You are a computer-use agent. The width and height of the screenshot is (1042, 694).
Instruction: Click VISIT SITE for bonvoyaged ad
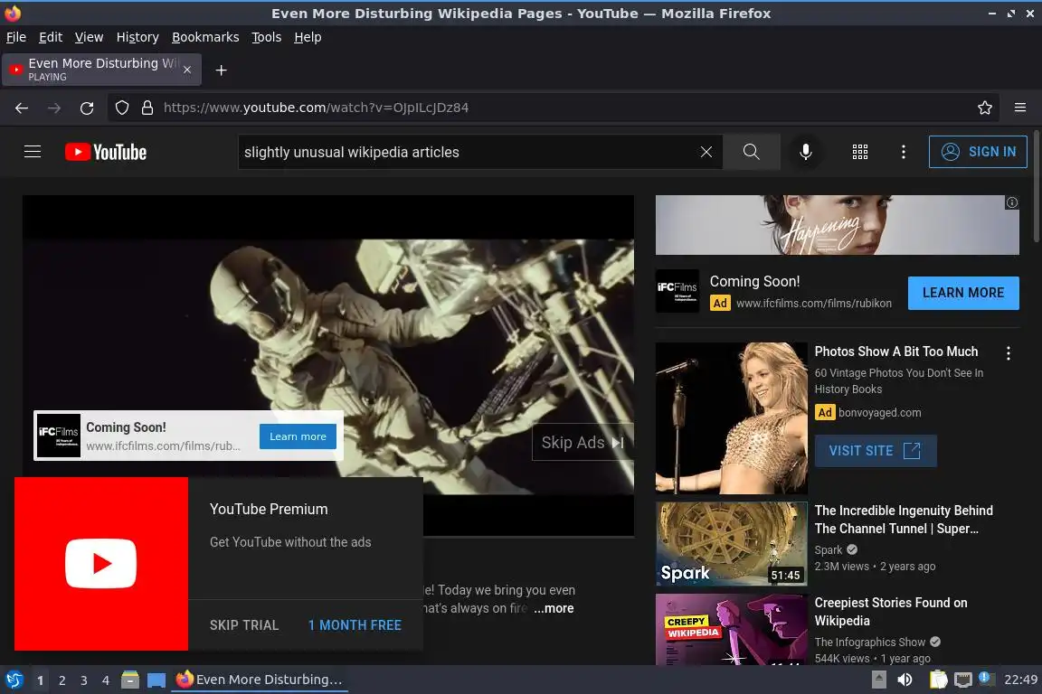pos(876,451)
